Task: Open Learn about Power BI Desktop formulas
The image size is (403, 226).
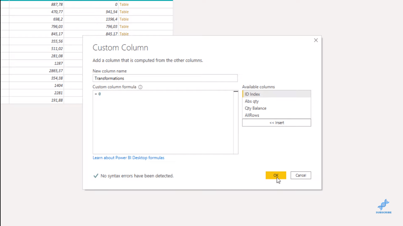Action: click(x=128, y=158)
